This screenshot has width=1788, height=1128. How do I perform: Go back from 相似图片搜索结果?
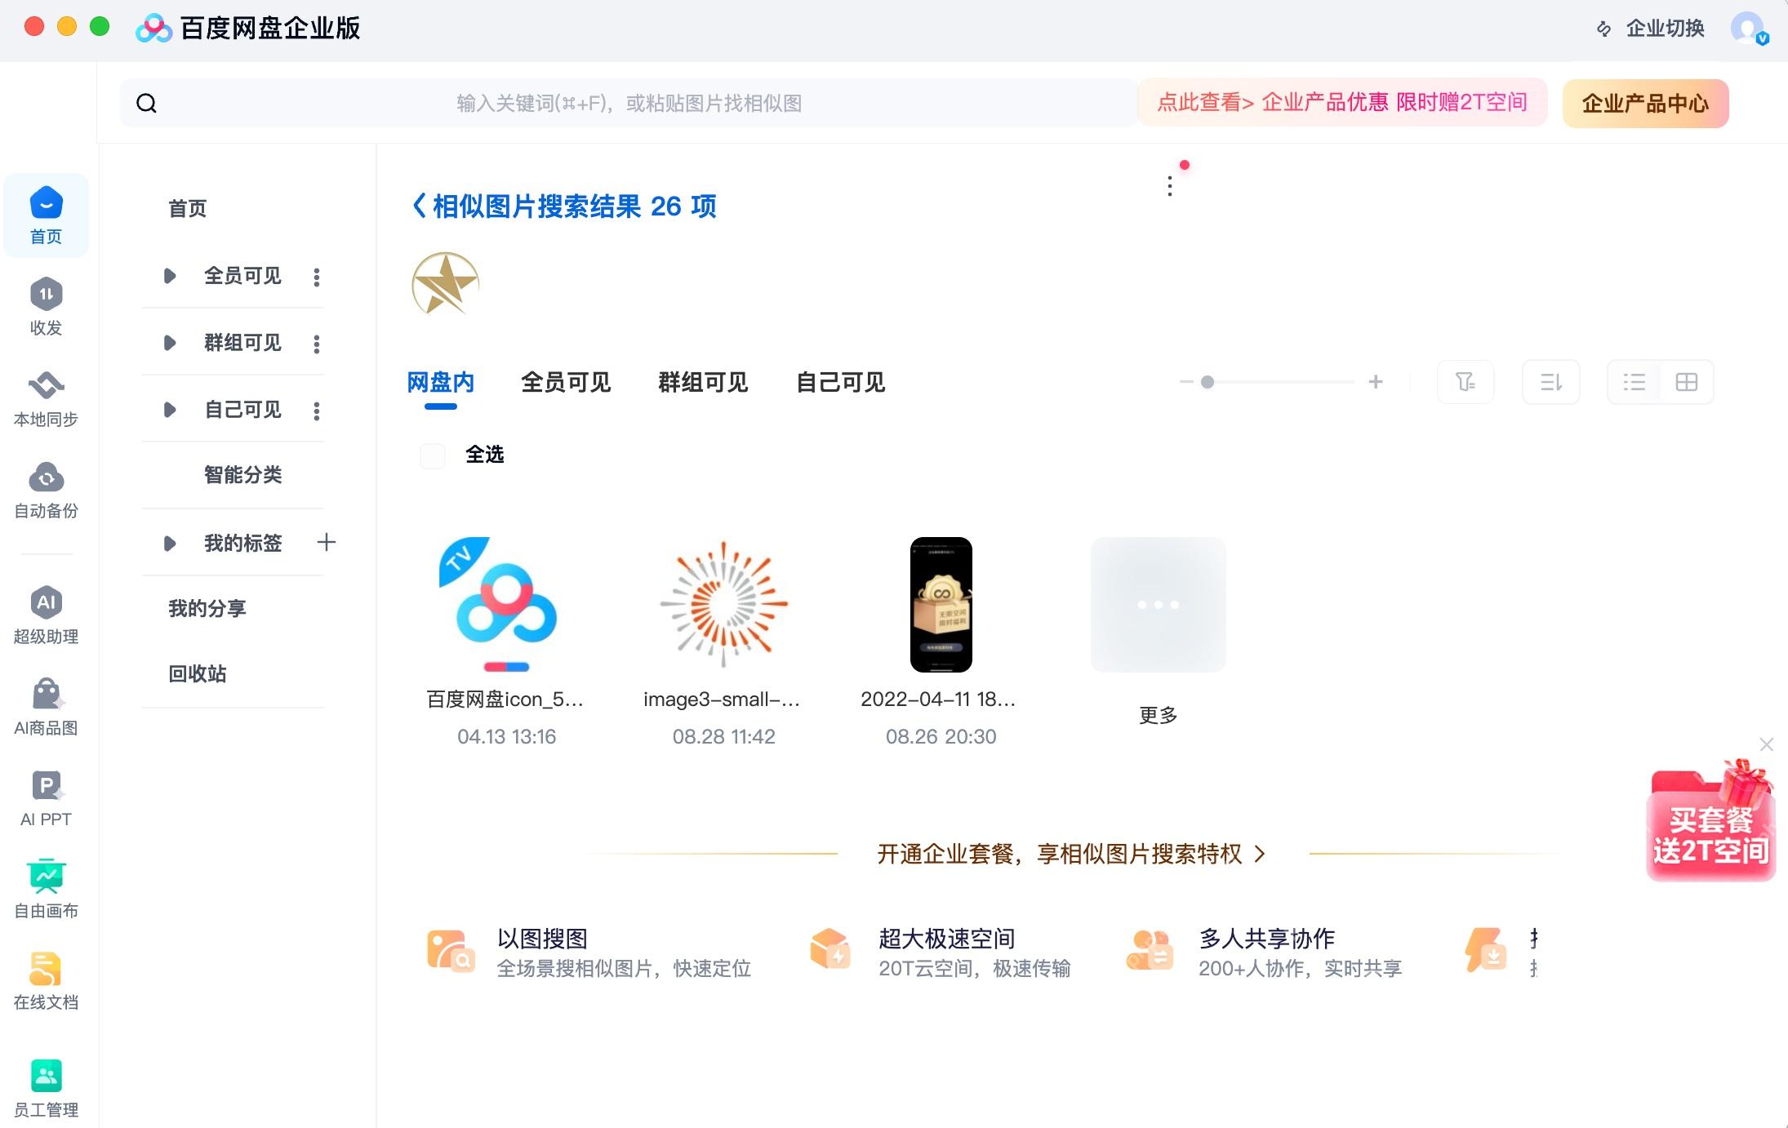click(x=419, y=206)
